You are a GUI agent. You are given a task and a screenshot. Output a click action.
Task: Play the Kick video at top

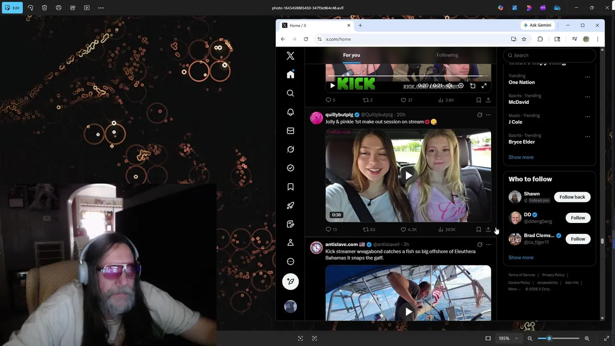point(332,86)
